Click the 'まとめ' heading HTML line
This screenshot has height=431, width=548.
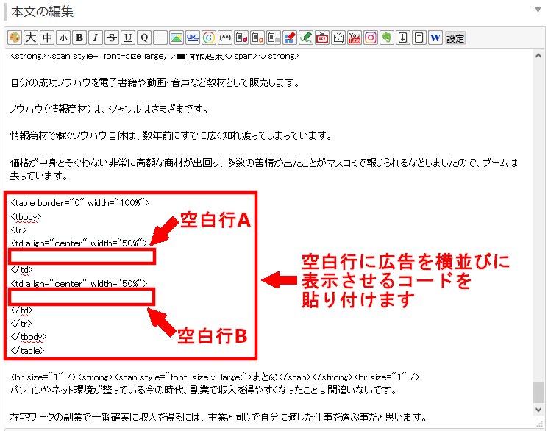(x=215, y=377)
